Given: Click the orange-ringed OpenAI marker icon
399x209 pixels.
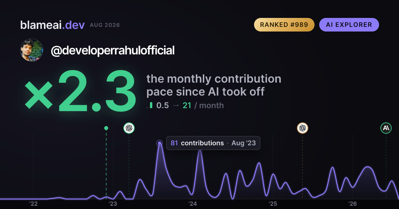Looking at the screenshot, I should [302, 128].
